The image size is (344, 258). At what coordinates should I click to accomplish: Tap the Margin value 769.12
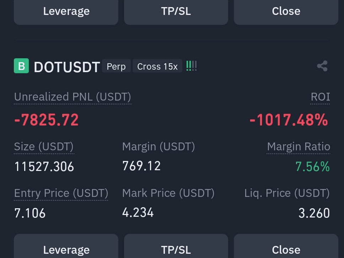pos(141,166)
